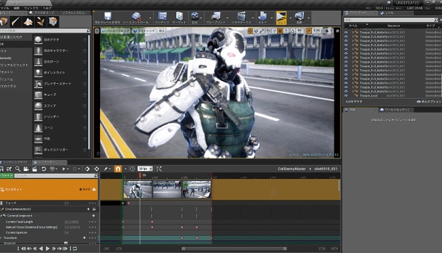
Task: Open the Sequencer curve editor icon
Action: (x=159, y=168)
